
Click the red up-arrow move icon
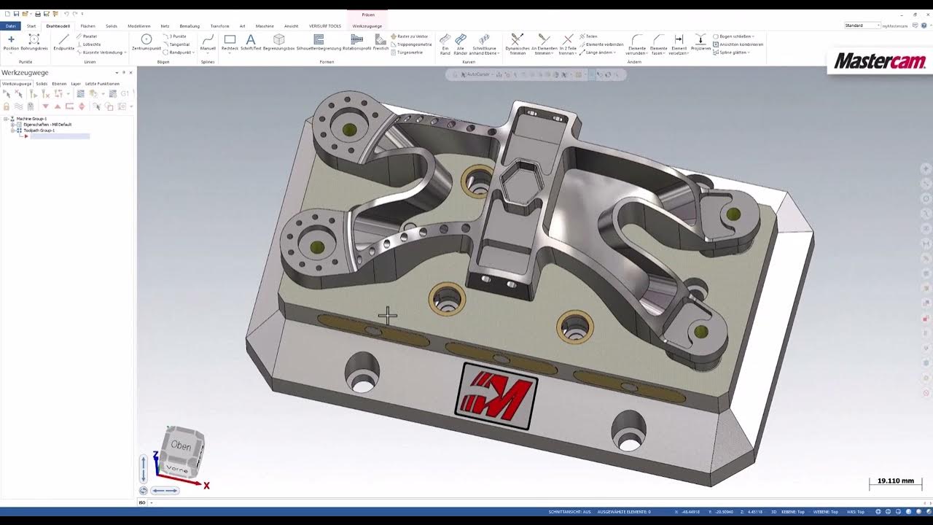pyautogui.click(x=57, y=106)
